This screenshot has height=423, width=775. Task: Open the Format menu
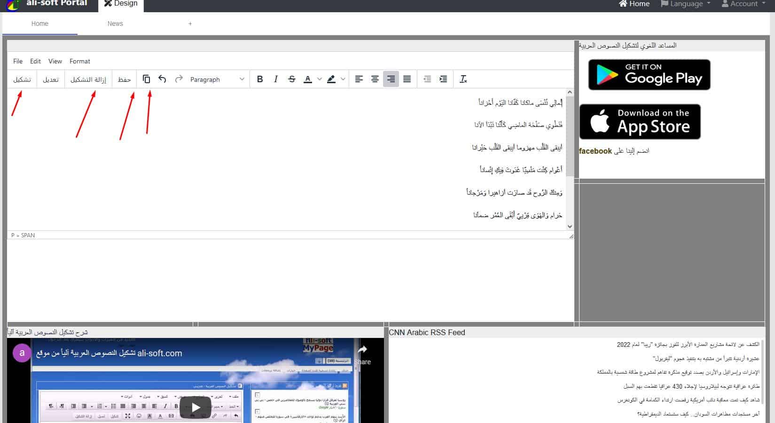(x=79, y=61)
